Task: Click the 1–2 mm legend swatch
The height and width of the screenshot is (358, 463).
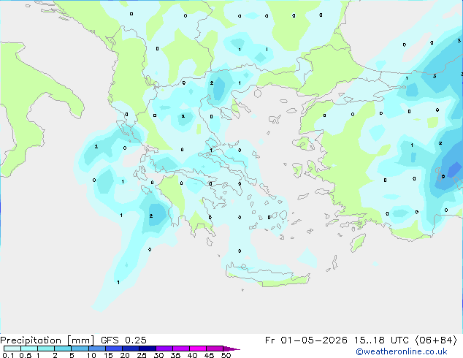Action: pyautogui.click(x=46, y=349)
